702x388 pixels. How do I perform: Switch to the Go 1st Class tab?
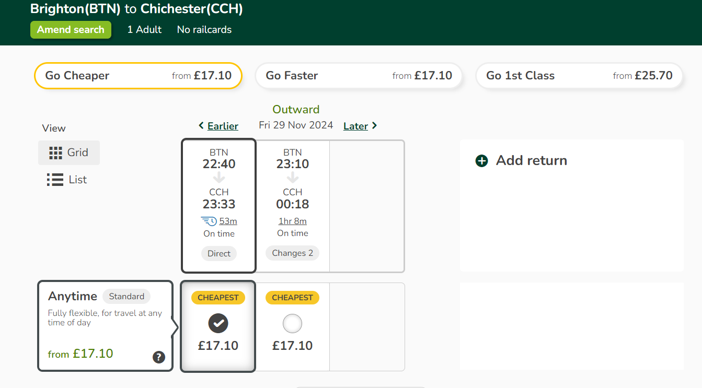pos(579,76)
